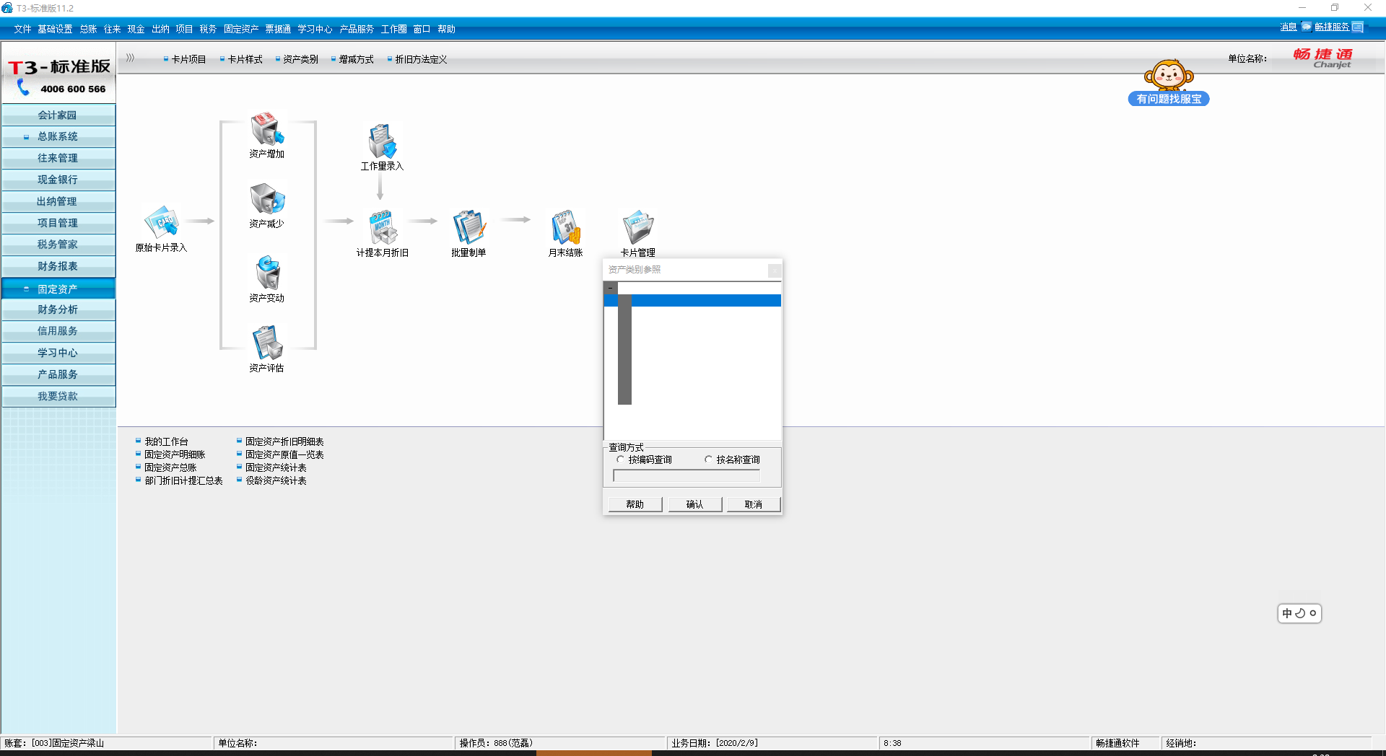The image size is (1386, 756).
Task: Open 税务管家 in the sidebar
Action: tap(58, 245)
